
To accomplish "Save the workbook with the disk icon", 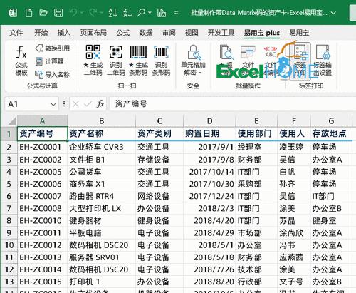I will [58, 13].
